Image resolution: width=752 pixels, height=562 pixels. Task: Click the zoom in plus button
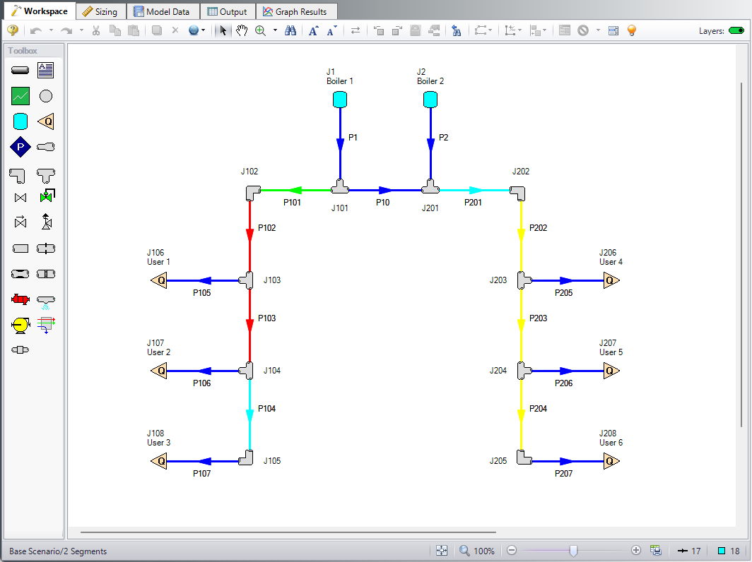point(636,551)
